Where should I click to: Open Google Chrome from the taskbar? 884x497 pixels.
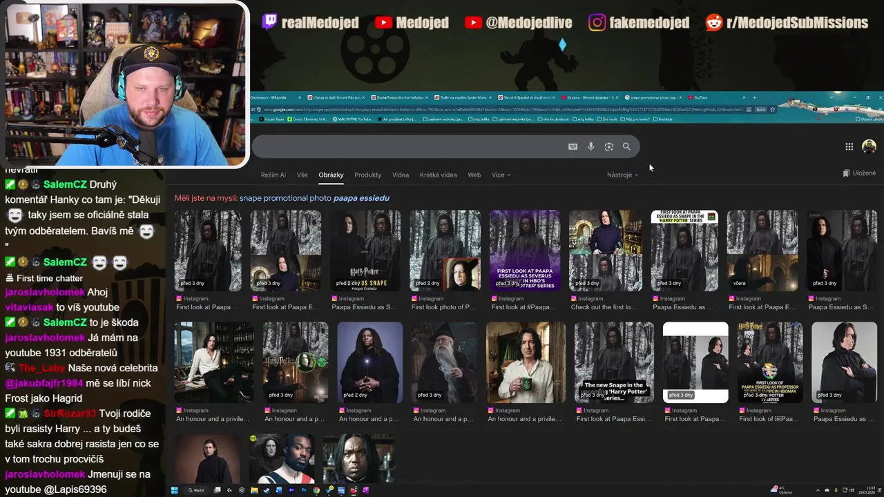pos(316,490)
